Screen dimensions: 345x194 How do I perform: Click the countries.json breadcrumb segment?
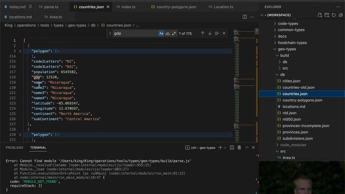(x=119, y=25)
